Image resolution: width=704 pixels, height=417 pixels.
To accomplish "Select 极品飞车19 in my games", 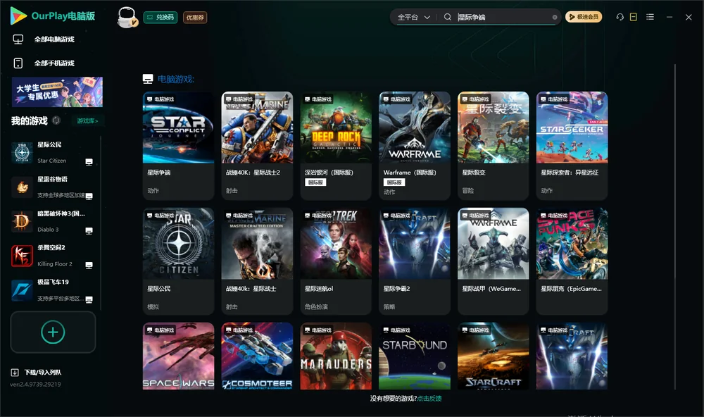I will pos(52,290).
